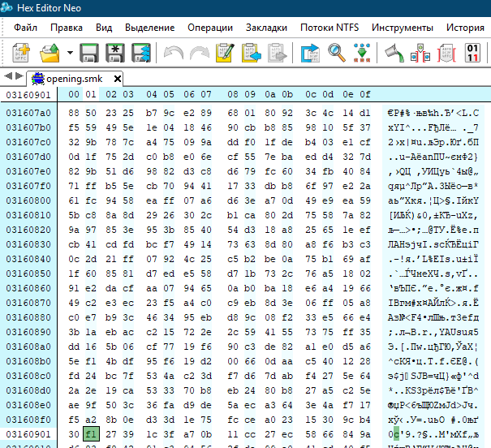This screenshot has height=448, width=491.
Task: Create a new file with toolbar icon
Action: [x=21, y=53]
